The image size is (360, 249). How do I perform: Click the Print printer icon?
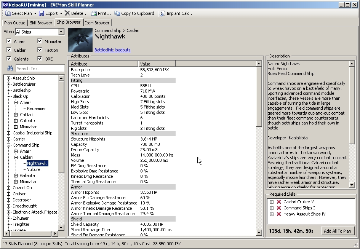pos(94,13)
